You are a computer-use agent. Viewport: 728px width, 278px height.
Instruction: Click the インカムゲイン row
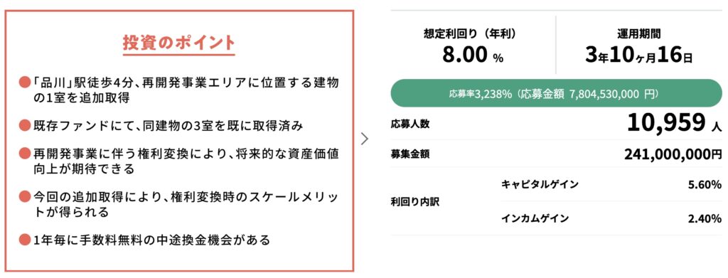tap(611, 218)
